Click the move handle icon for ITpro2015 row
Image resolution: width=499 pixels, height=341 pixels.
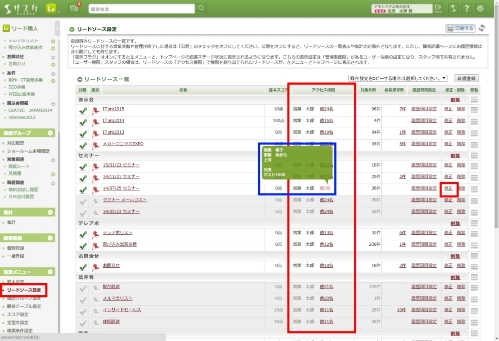(474, 110)
